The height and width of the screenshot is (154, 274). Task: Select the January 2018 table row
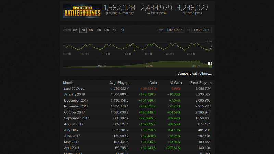click(137, 94)
